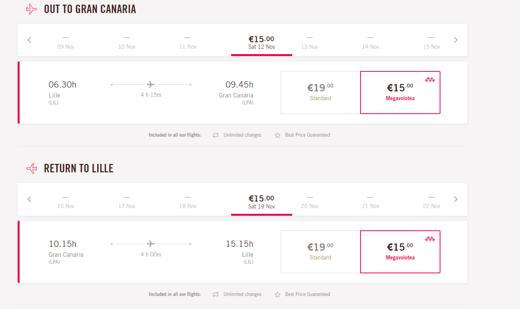The height and width of the screenshot is (309, 520).
Task: Show earlier return dates with the left chevron
Action: pyautogui.click(x=29, y=199)
